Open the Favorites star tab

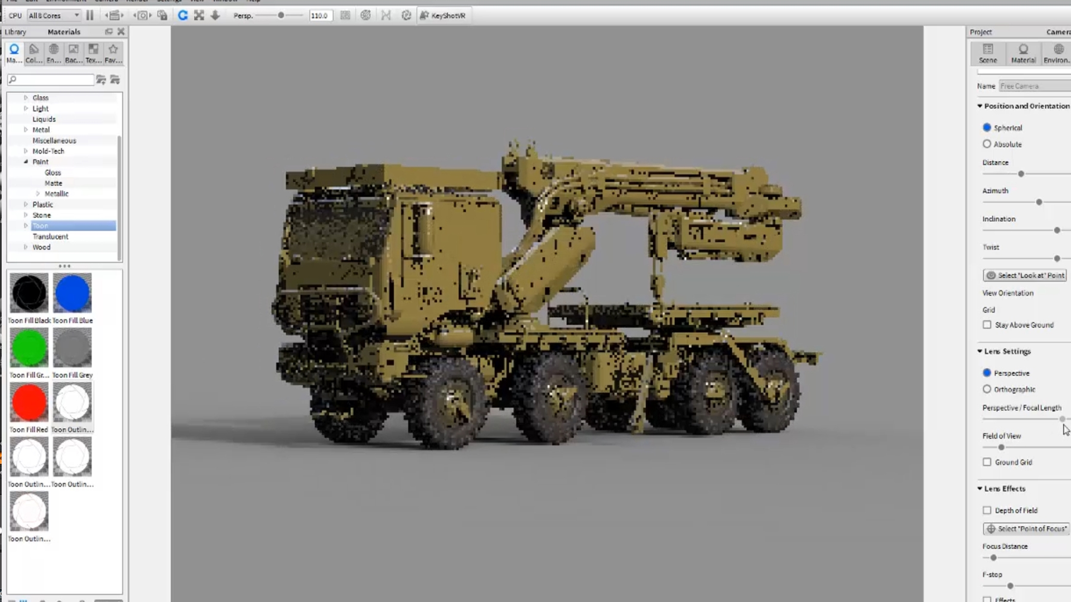click(x=113, y=53)
